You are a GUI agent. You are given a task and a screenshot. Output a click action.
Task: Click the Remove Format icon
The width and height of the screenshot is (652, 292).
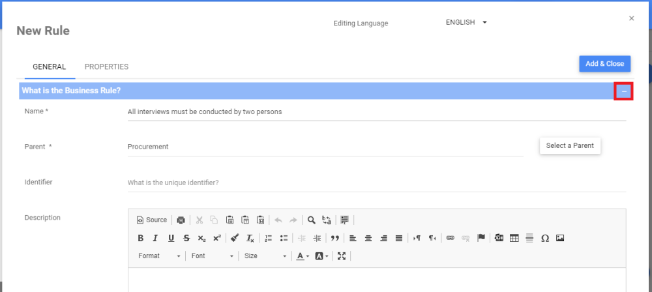click(x=250, y=239)
